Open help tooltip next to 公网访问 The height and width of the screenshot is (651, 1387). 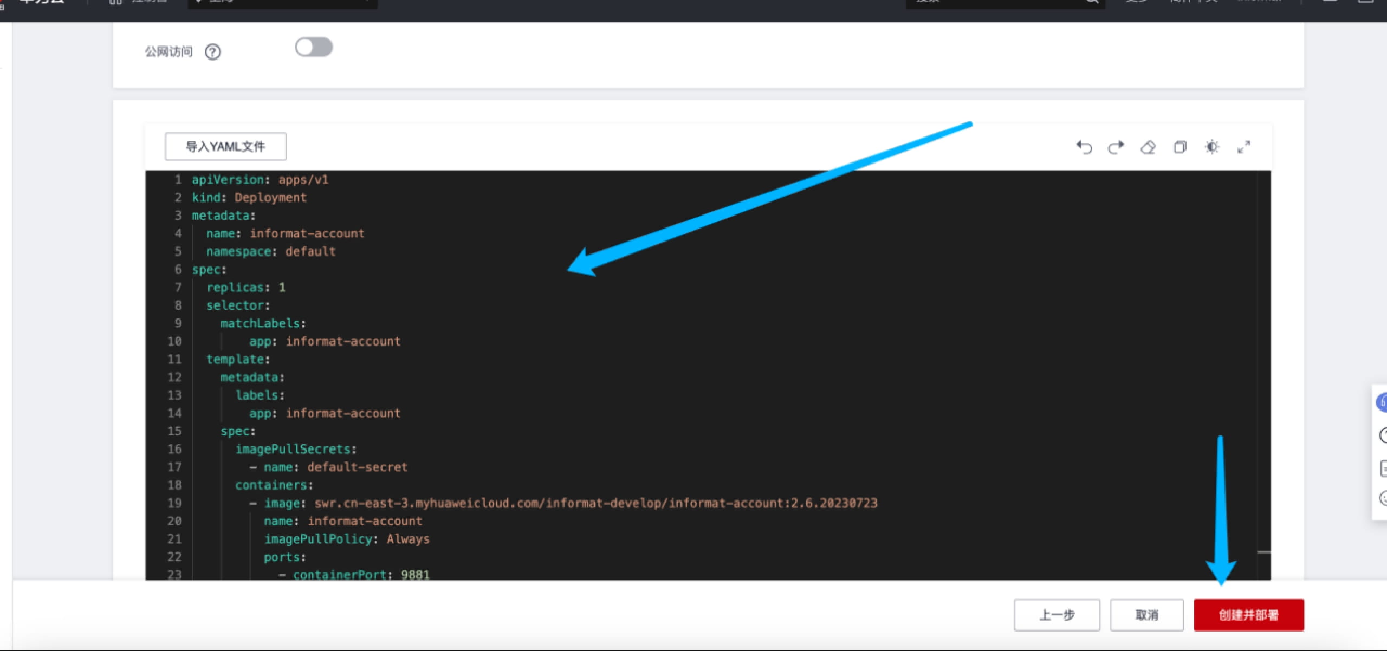pos(213,52)
